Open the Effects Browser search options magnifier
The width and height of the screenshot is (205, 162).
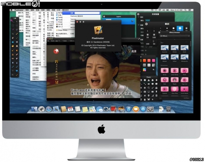pyautogui.click(x=160, y=98)
